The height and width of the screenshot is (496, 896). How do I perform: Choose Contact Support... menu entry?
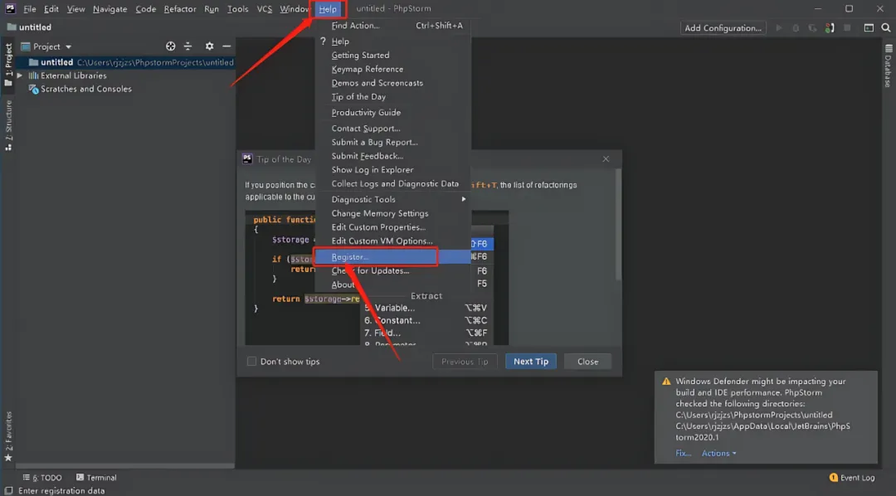(x=392, y=129)
